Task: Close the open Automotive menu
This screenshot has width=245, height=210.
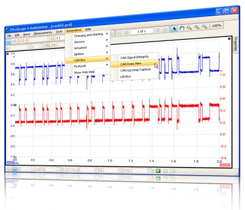Action: pyautogui.click(x=73, y=31)
